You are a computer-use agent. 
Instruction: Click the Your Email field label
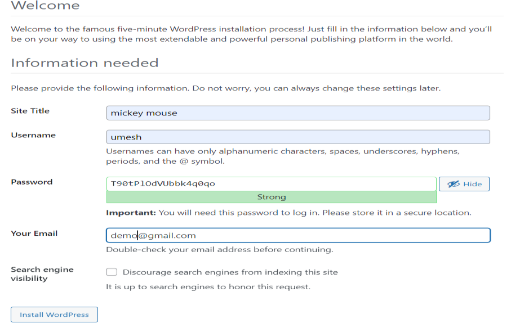click(34, 234)
